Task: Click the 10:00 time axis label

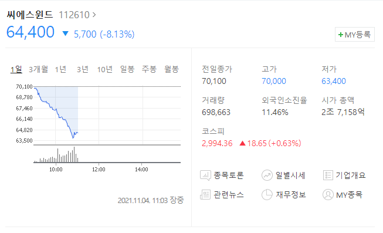Action: pos(56,170)
